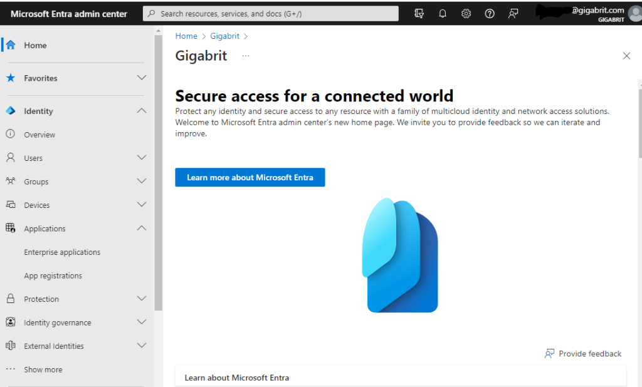Image resolution: width=642 pixels, height=387 pixels.
Task: Close the Gigabrit blade
Action: [626, 56]
